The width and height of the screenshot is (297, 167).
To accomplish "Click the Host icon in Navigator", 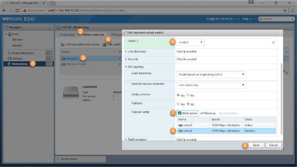I will click(10, 34).
